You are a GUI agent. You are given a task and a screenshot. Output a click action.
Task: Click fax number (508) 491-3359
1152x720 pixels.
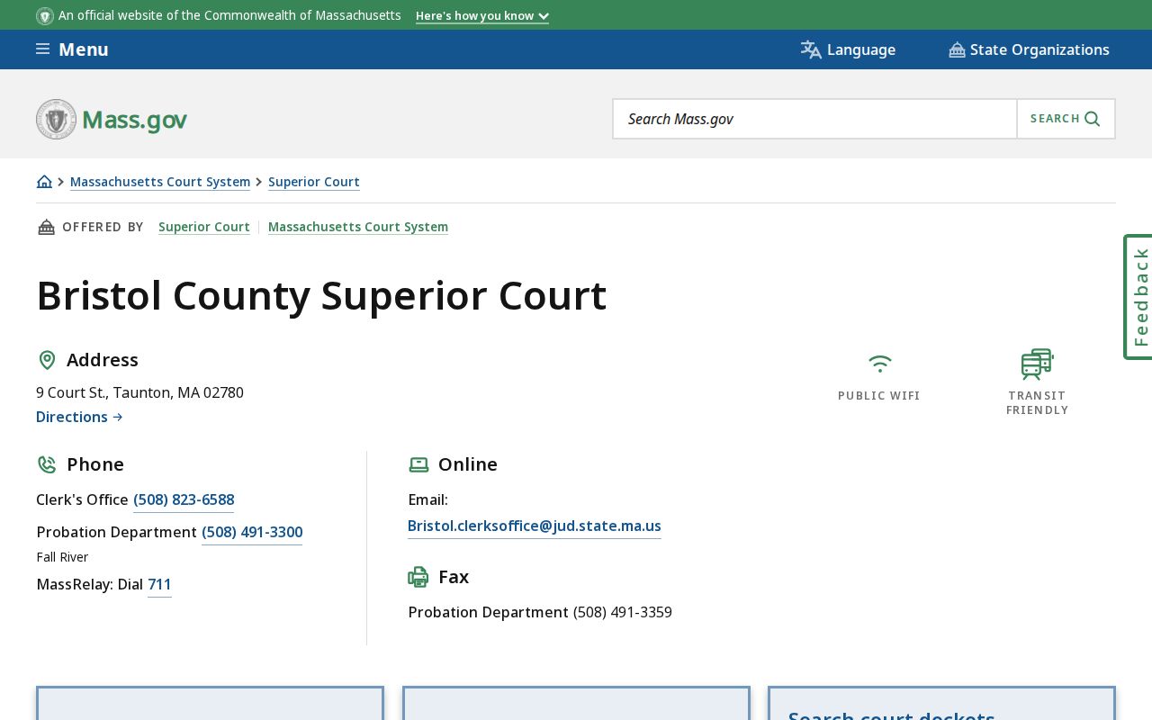(x=623, y=612)
